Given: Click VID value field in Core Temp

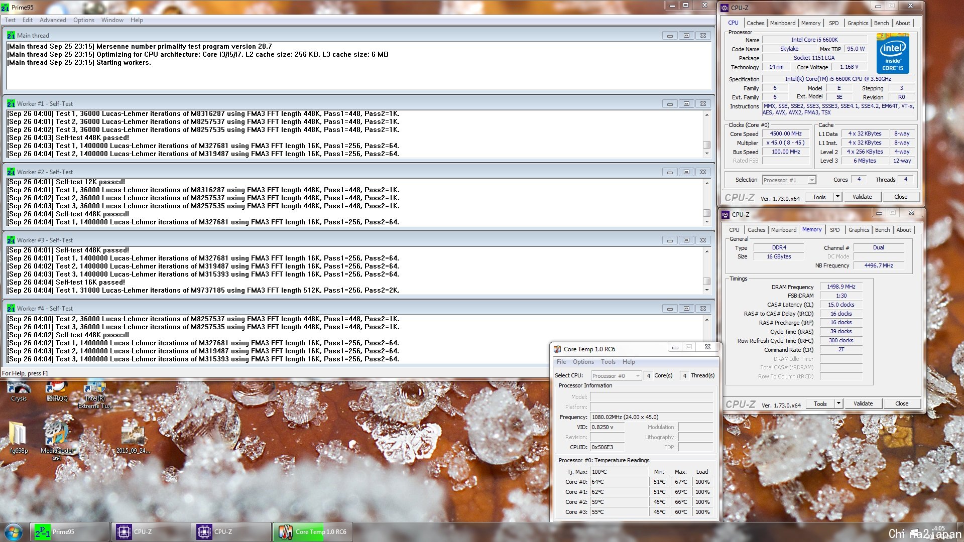Looking at the screenshot, I should click(x=608, y=427).
